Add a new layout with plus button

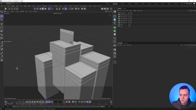tap(182, 4)
